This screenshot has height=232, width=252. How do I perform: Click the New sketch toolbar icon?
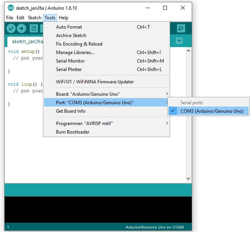point(34,29)
